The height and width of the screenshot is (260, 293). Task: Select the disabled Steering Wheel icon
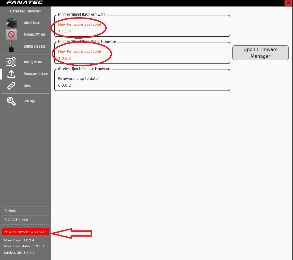(x=11, y=35)
